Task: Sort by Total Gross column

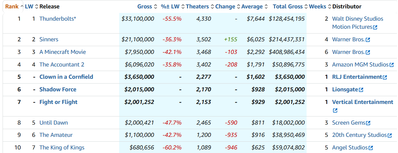Action: click(x=288, y=6)
